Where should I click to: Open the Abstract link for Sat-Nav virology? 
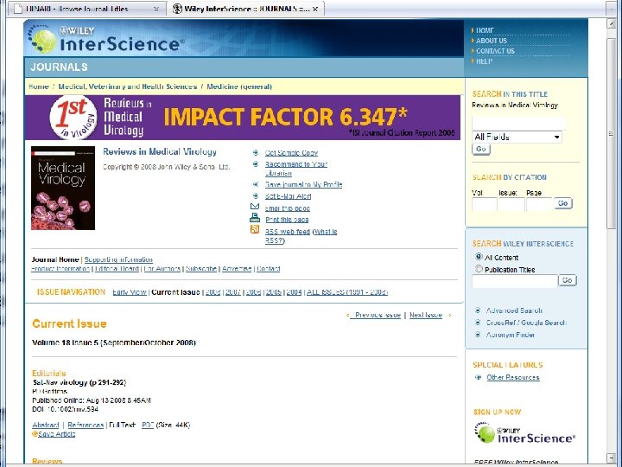[x=46, y=425]
